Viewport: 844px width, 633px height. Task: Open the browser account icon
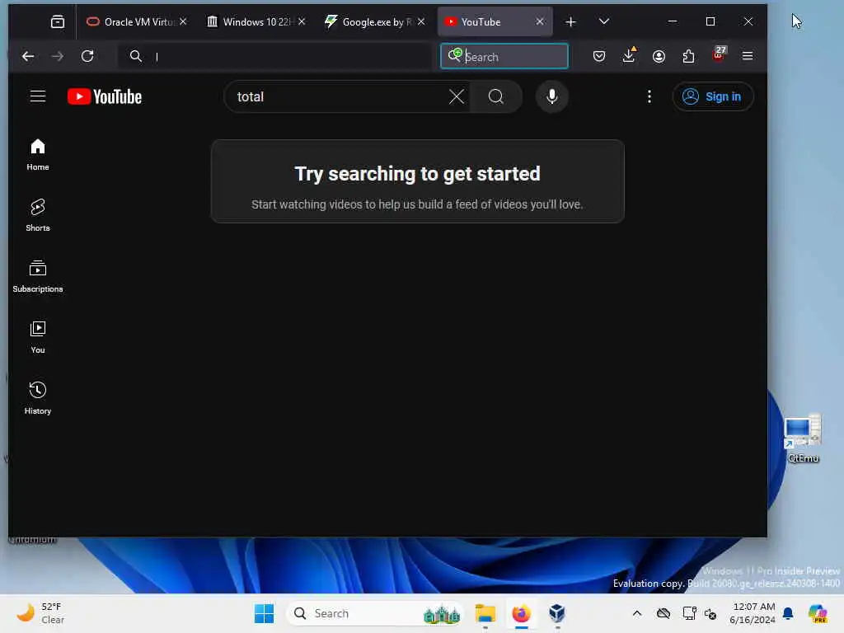(659, 57)
